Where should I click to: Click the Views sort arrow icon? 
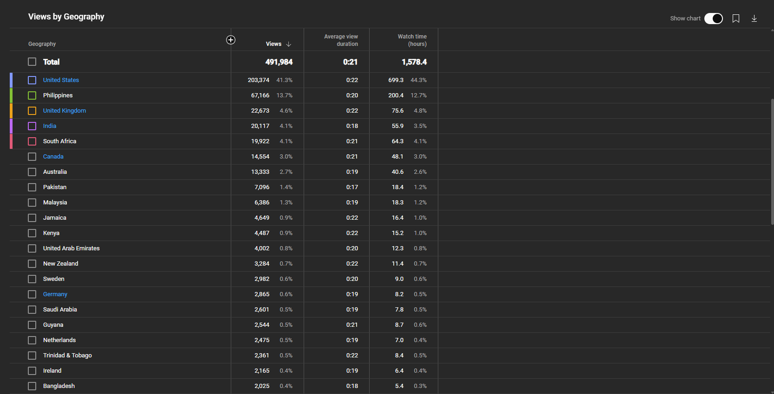[289, 44]
